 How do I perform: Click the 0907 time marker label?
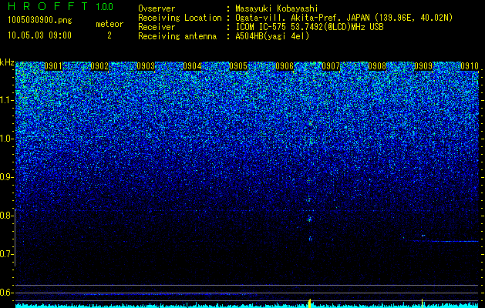coord(331,66)
